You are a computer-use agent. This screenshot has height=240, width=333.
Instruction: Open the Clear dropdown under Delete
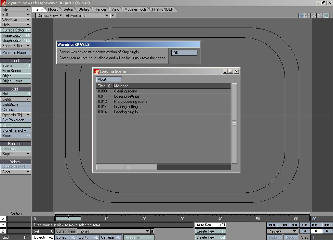16,172
